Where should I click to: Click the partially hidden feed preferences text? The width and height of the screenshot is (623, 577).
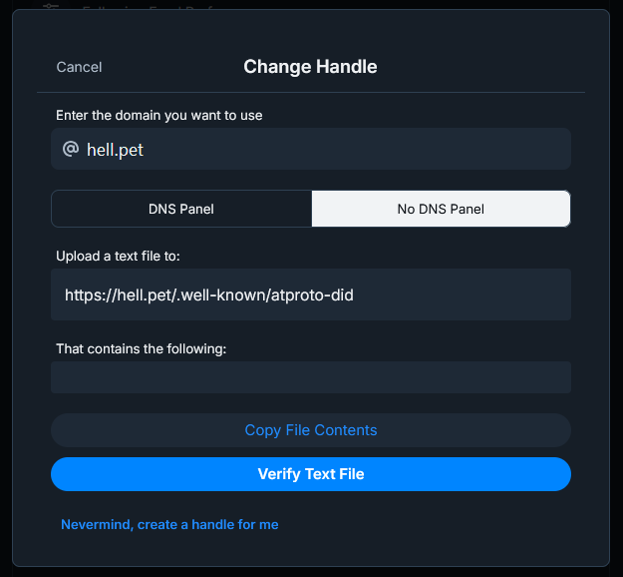pos(149,7)
